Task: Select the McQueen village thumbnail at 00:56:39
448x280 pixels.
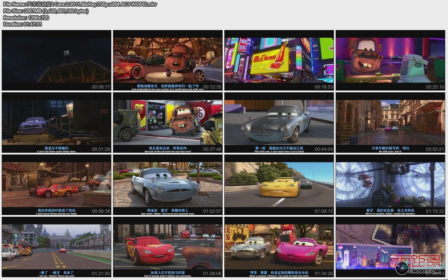Action: [x=57, y=185]
